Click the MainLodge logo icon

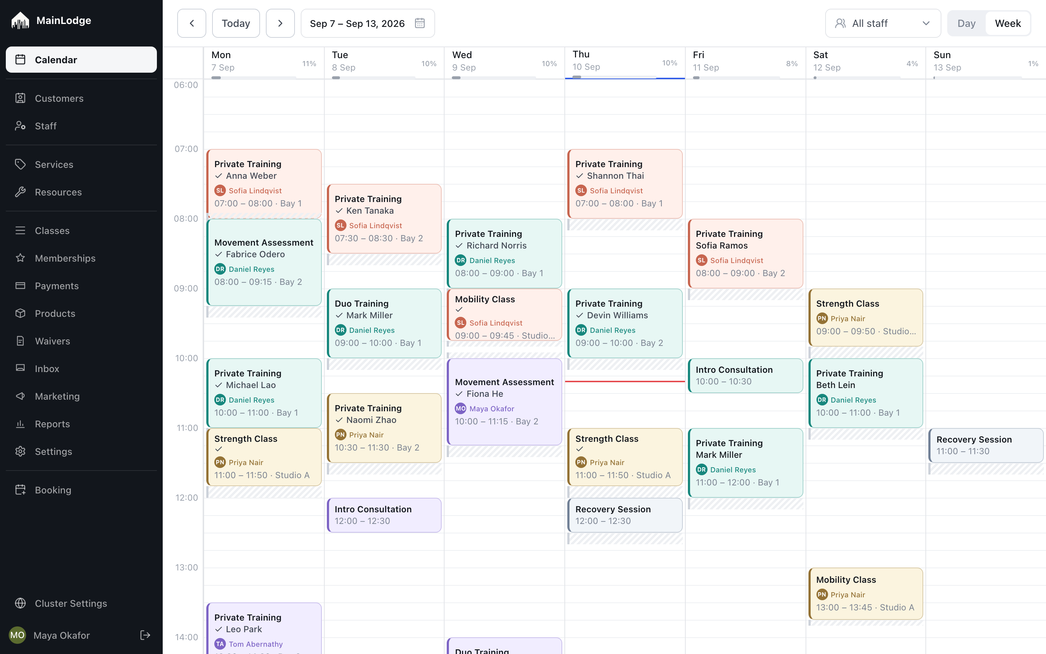(20, 20)
